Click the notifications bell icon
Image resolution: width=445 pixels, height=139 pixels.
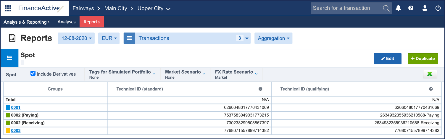click(x=398, y=8)
